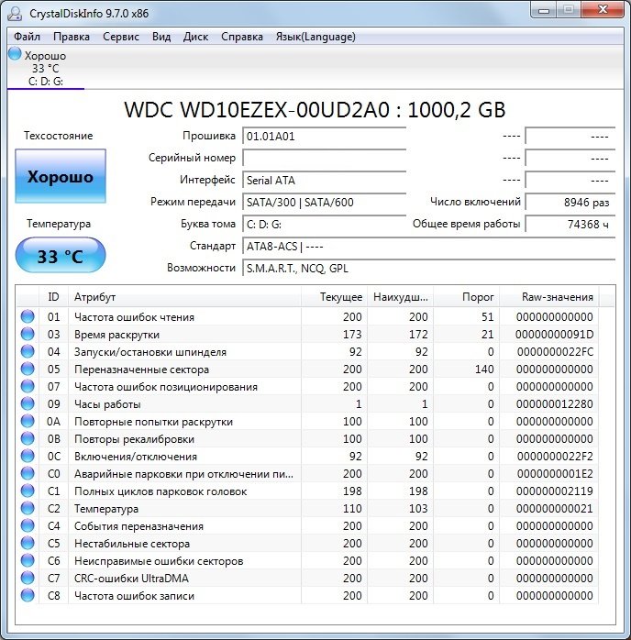The height and width of the screenshot is (640, 631).
Task: Open the Справка menu
Action: (x=242, y=37)
